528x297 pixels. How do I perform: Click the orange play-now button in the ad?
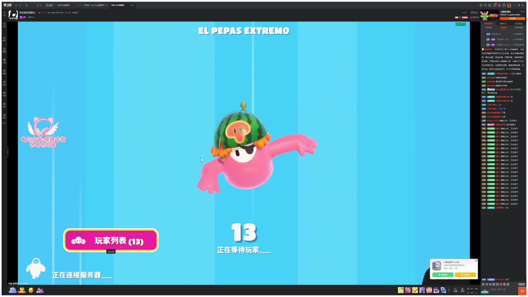512,18
